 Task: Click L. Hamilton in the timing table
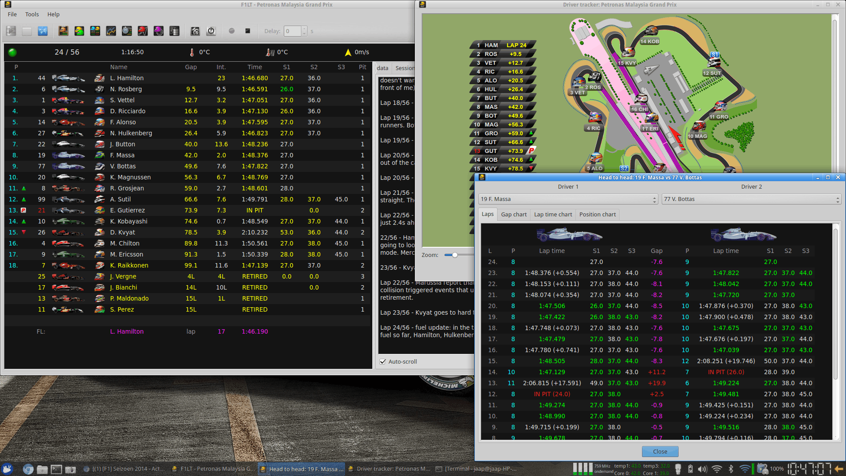coord(126,78)
